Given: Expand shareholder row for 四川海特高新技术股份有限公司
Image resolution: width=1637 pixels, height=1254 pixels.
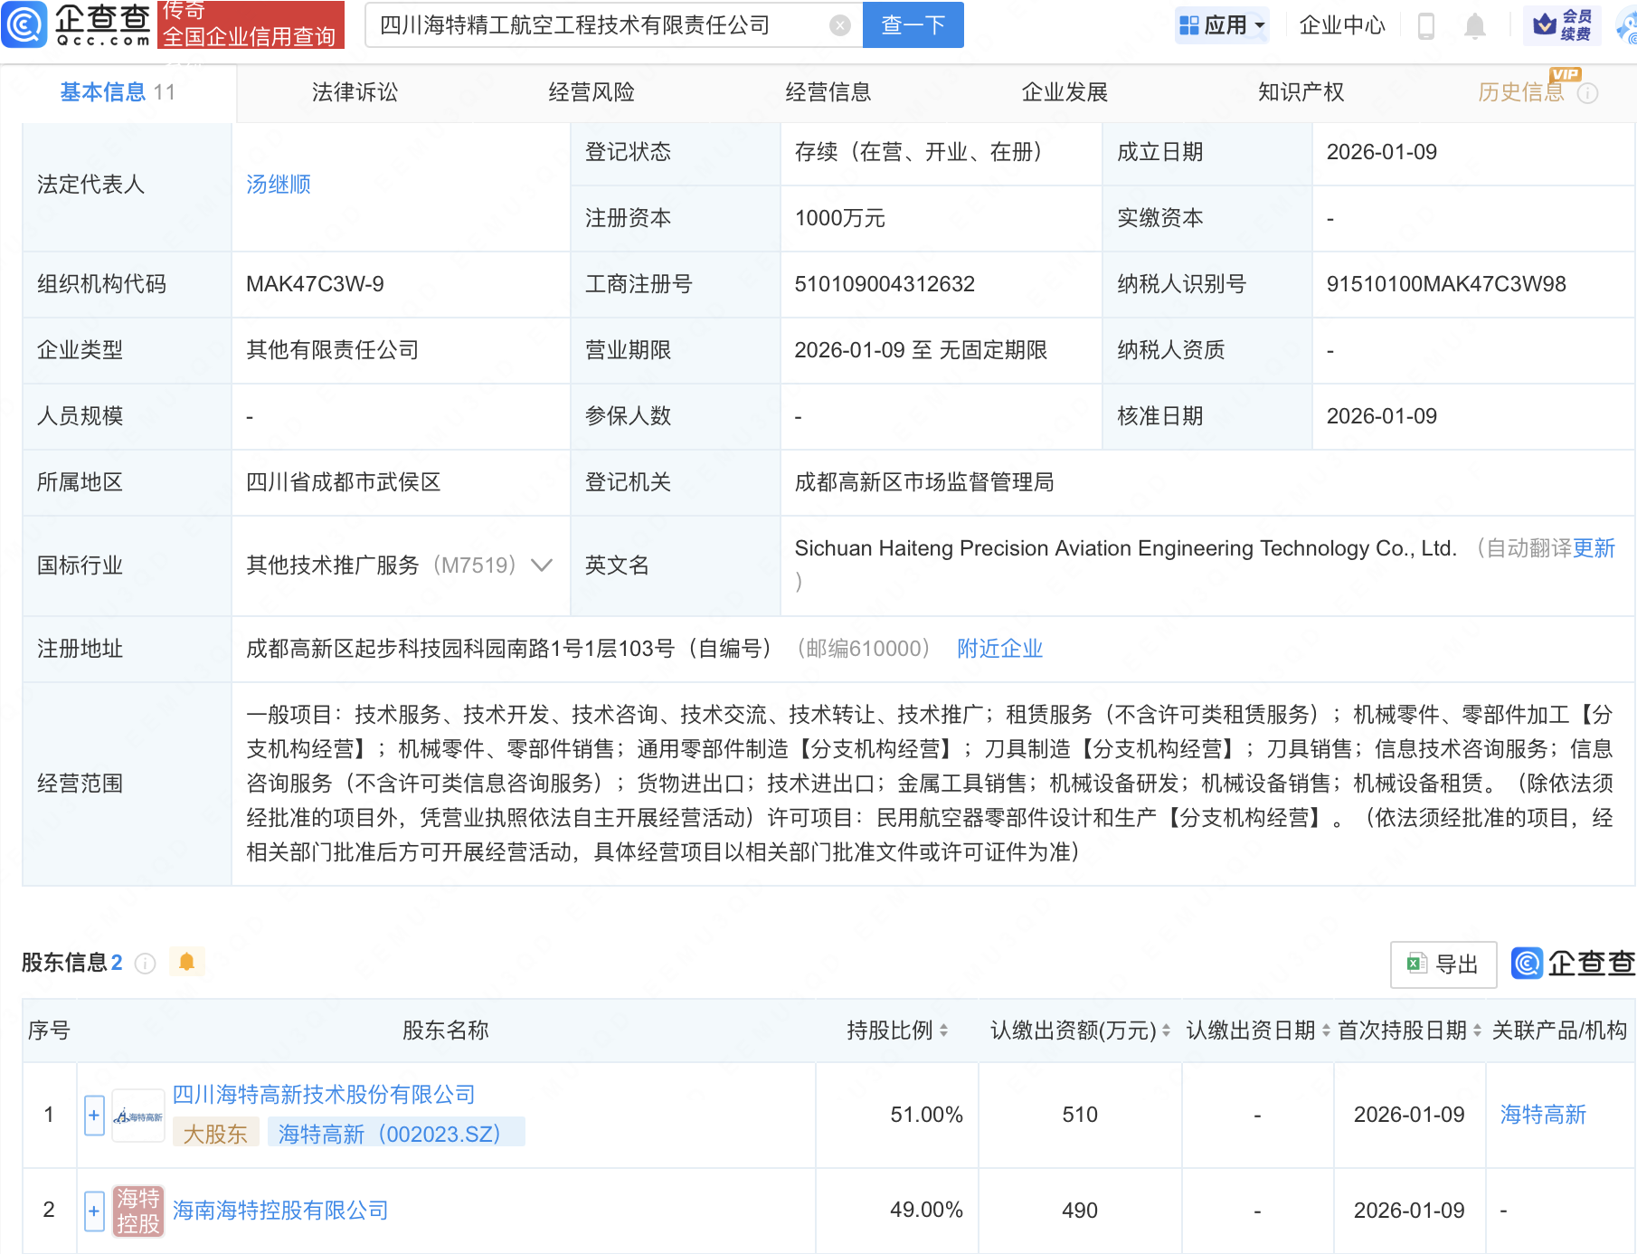Looking at the screenshot, I should [x=94, y=1115].
